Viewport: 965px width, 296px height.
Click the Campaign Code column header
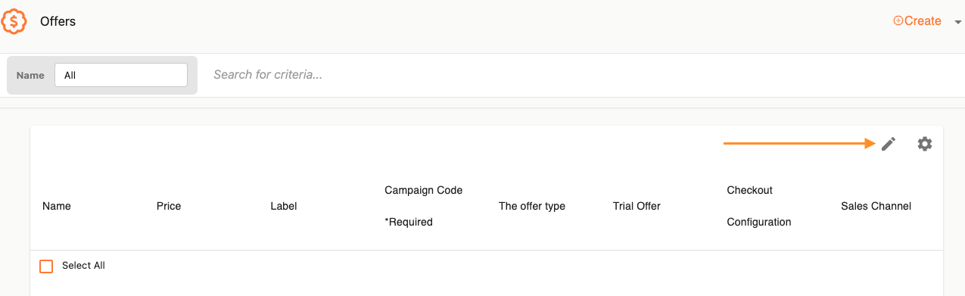423,206
